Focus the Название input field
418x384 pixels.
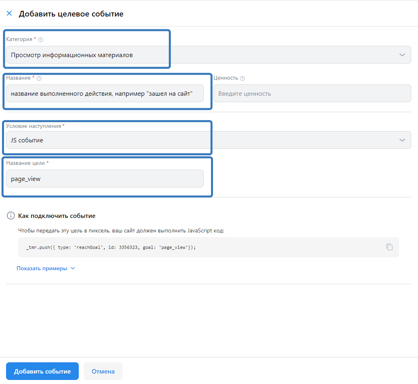[104, 94]
